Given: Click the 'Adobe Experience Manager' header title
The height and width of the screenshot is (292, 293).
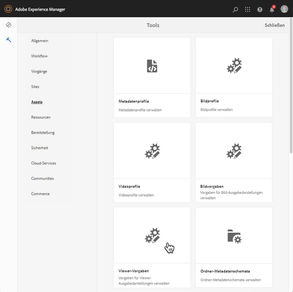Looking at the screenshot, I should (x=40, y=9).
